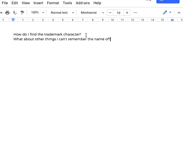Open the Insert menu
Screen dimensions: 183x148
(38, 3)
